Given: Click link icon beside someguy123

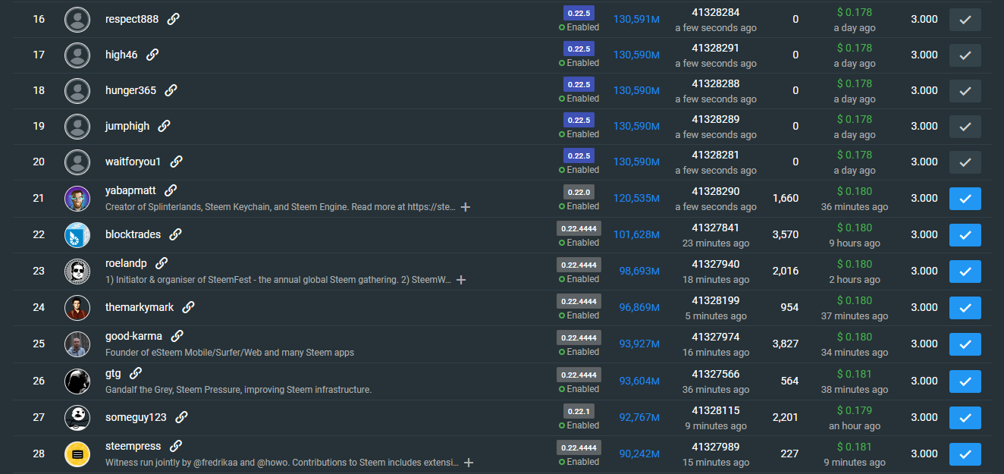Looking at the screenshot, I should point(181,417).
